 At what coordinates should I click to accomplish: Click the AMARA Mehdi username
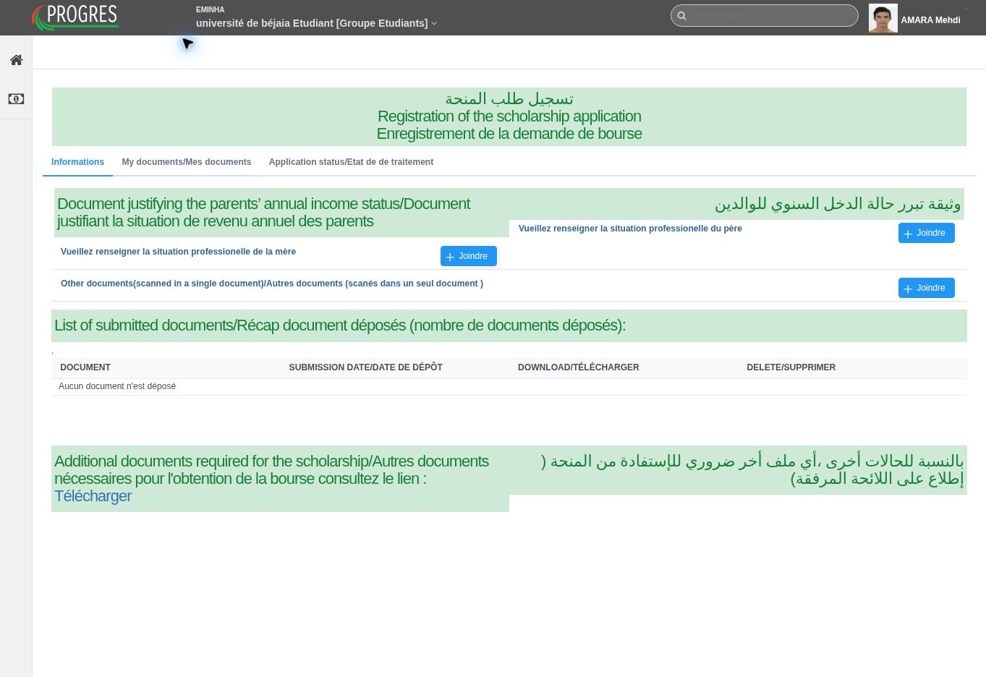[x=930, y=20]
